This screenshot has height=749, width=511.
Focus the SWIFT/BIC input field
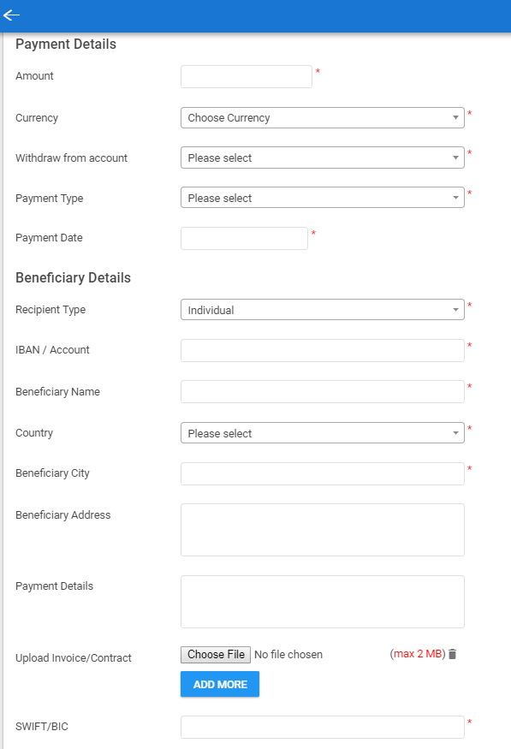(323, 727)
